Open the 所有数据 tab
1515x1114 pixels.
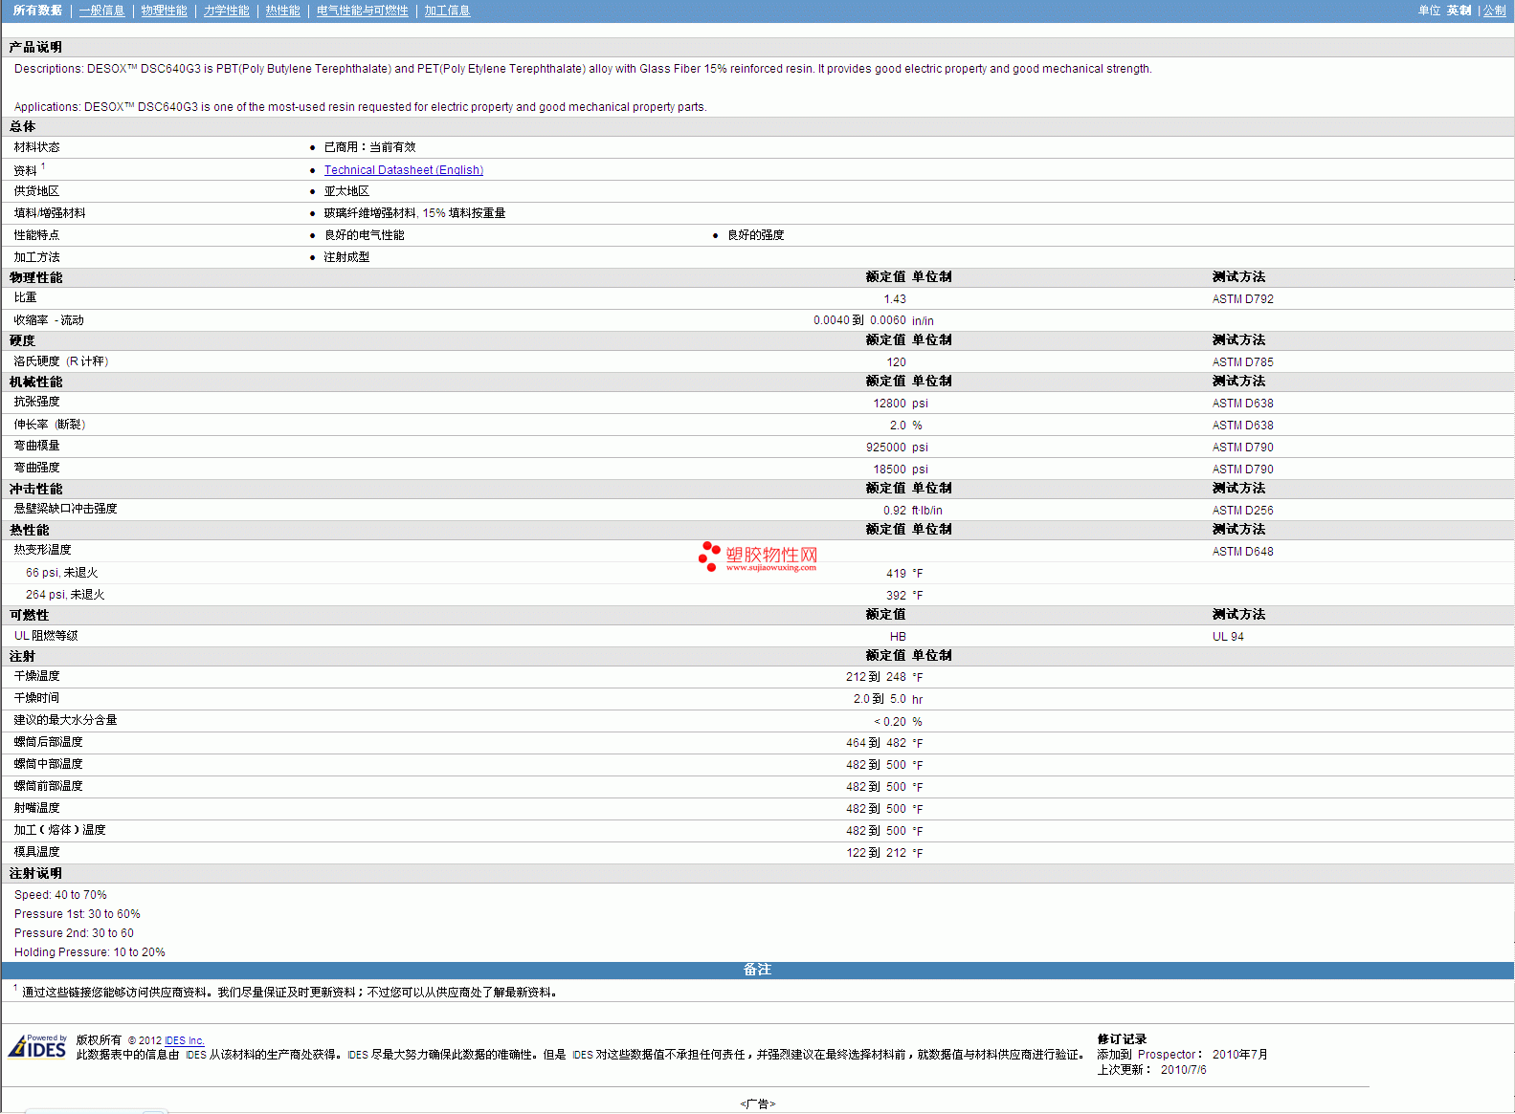click(x=37, y=11)
